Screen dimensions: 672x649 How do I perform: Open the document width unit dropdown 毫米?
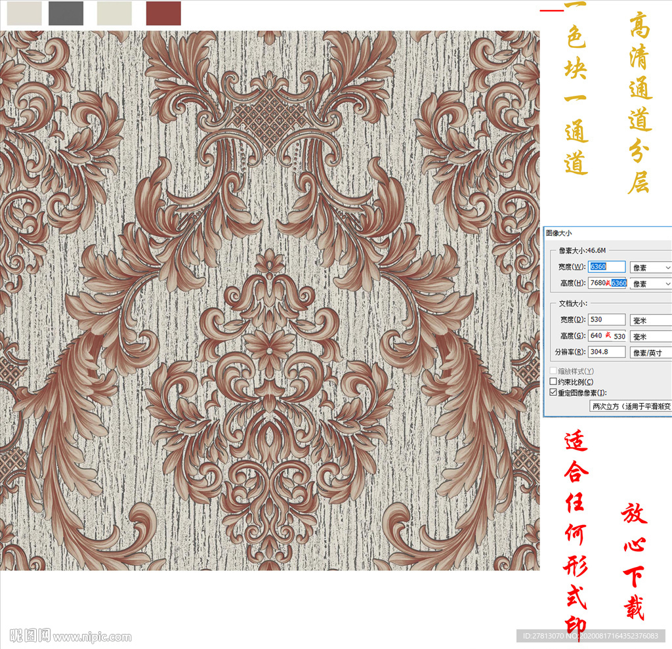(x=650, y=320)
